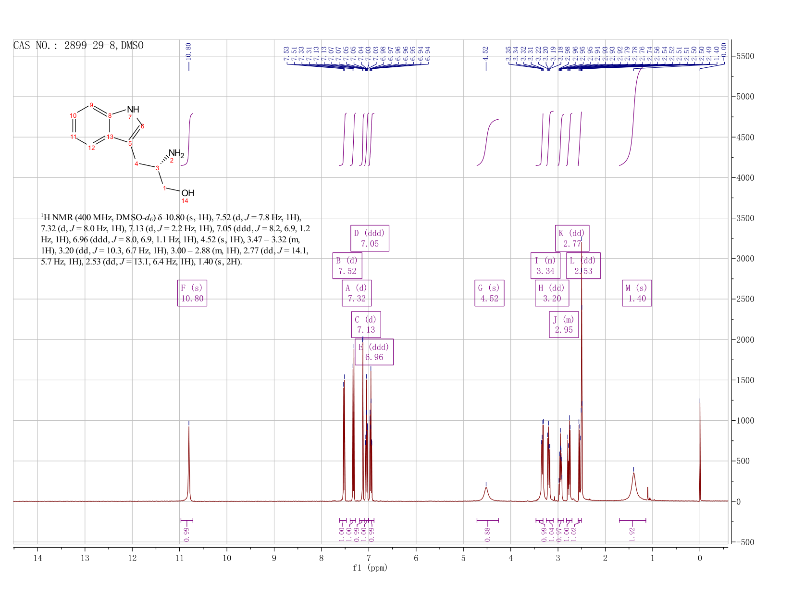Click atom number 4 on the side chain

136,164
